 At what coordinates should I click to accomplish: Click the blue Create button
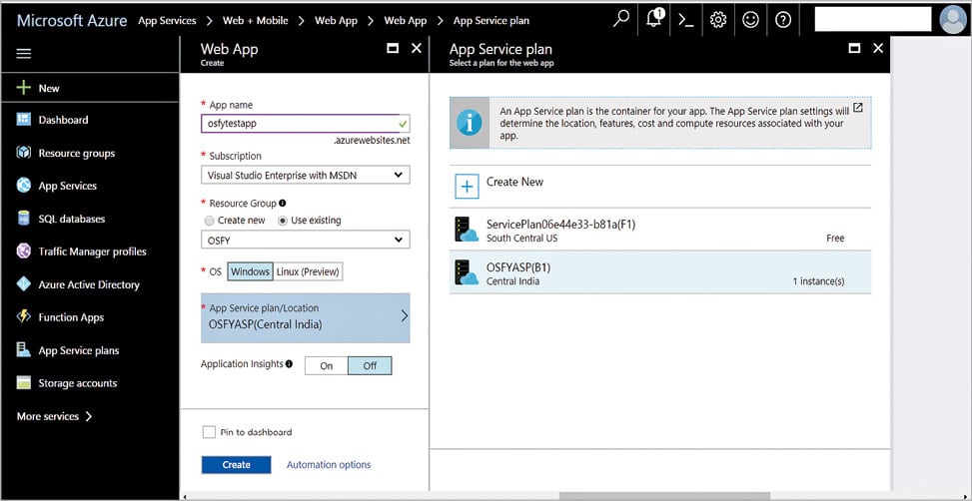pyautogui.click(x=236, y=465)
